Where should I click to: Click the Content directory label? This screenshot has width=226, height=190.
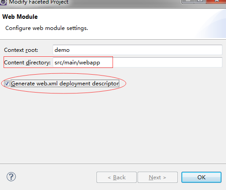coord(27,63)
